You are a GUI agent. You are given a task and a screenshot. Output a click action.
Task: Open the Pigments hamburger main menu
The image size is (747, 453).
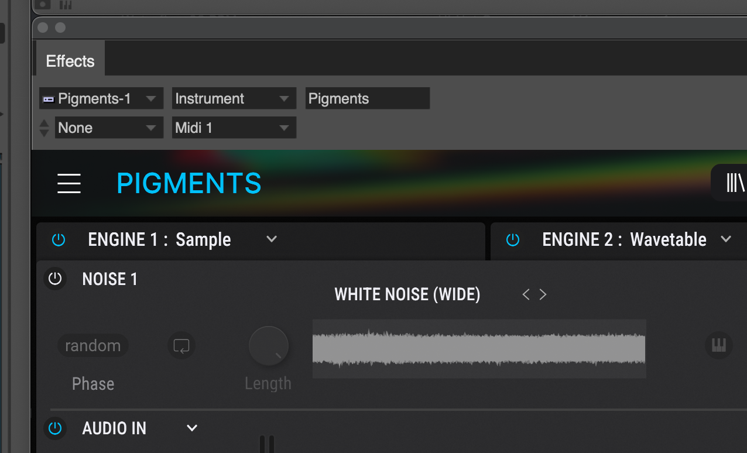(69, 184)
